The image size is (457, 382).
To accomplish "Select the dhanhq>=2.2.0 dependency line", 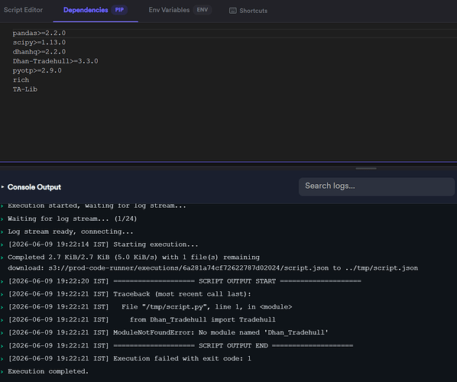I will [x=39, y=52].
